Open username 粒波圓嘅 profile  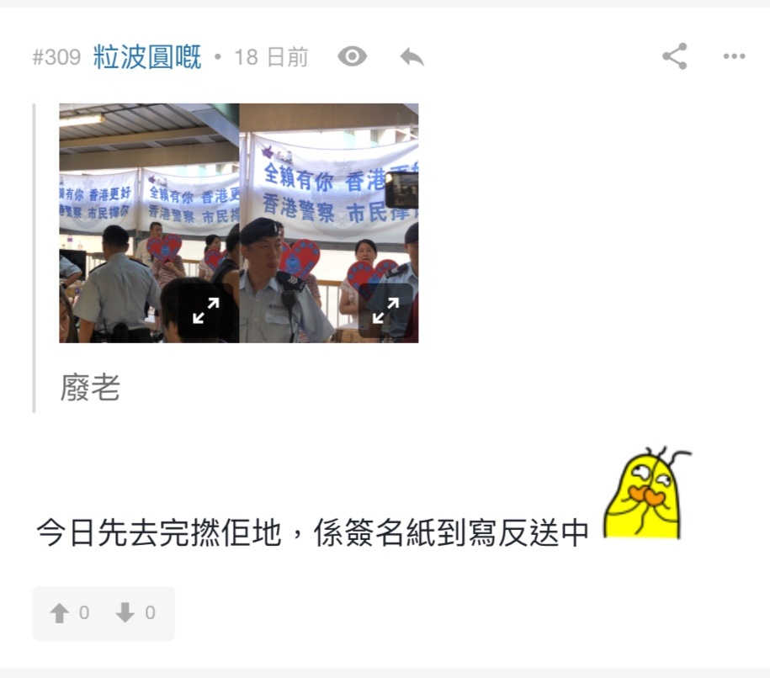pyautogui.click(x=147, y=57)
